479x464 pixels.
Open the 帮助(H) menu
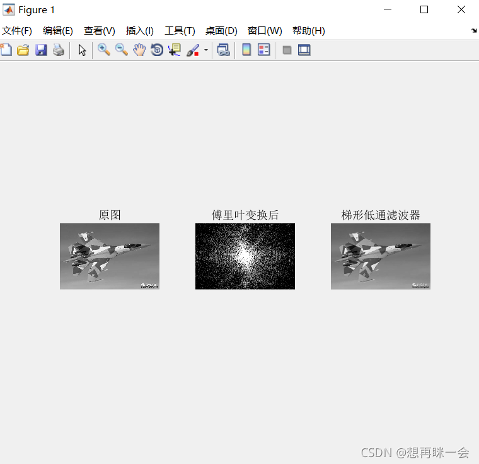coord(309,31)
